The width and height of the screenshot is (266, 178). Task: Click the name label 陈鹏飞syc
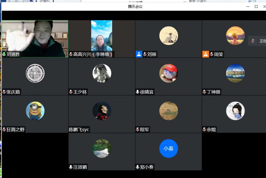click(79, 130)
